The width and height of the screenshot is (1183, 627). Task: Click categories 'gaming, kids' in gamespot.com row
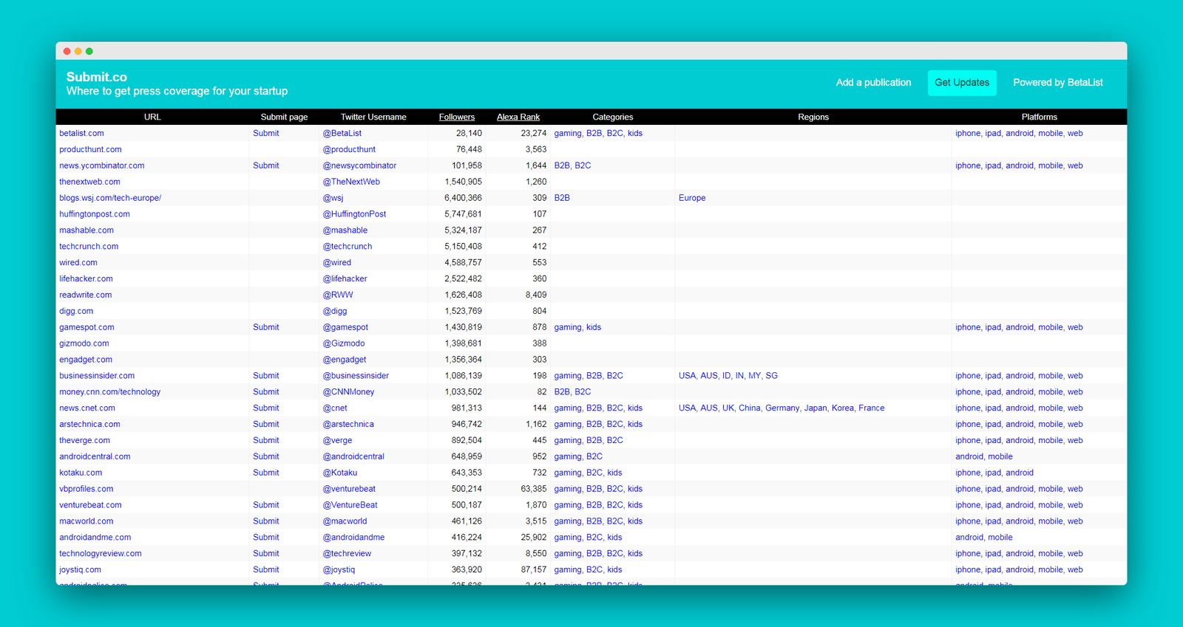(577, 328)
